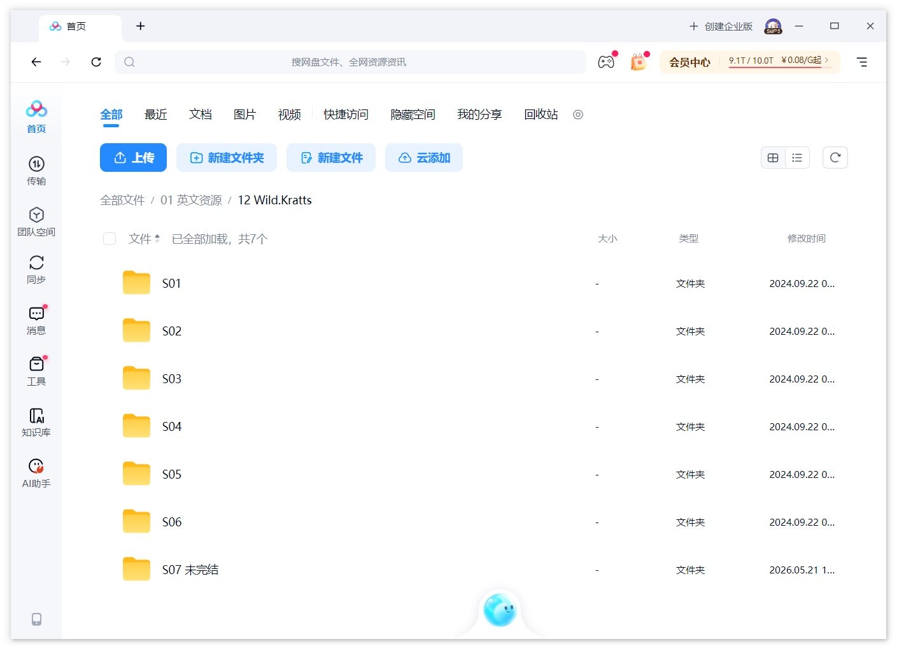This screenshot has height=653, width=899.
Task: Open 消息 messages
Action: 36,320
